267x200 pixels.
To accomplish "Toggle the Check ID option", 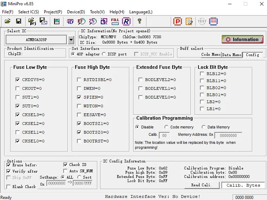I will [65, 165].
